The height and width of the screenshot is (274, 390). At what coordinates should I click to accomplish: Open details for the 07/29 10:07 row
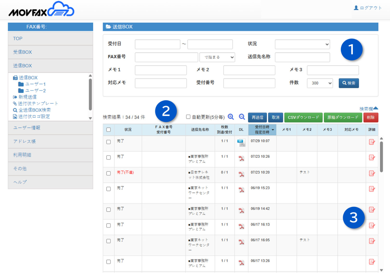[372, 142]
